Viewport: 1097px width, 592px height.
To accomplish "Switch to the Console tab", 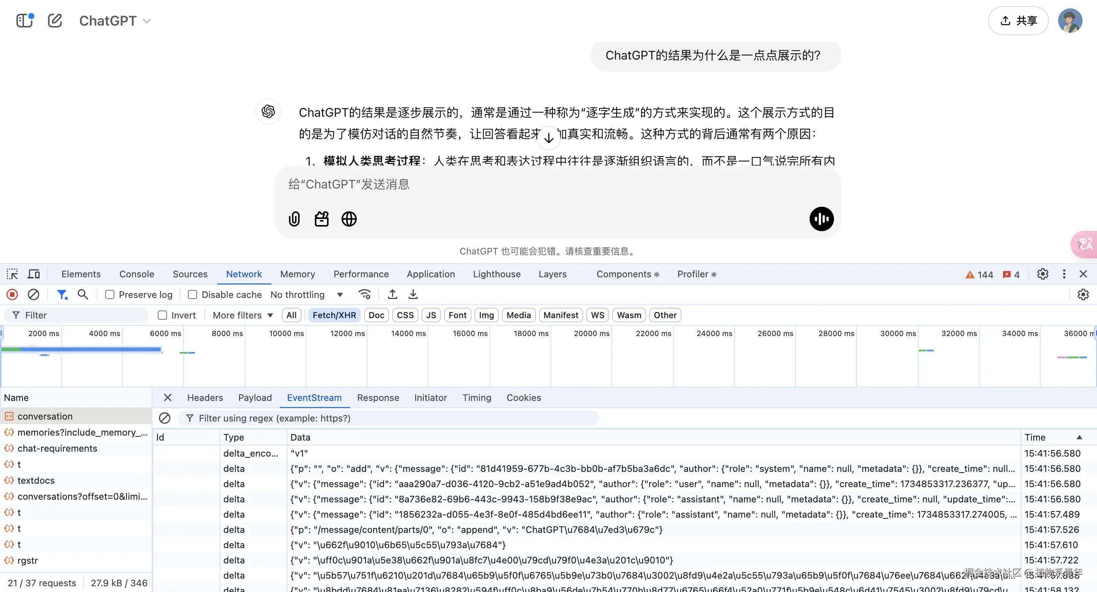I will click(137, 274).
